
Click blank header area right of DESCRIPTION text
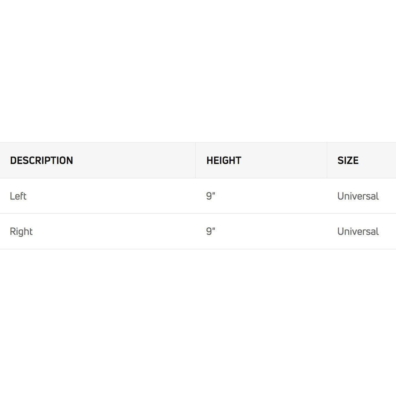[137, 160]
